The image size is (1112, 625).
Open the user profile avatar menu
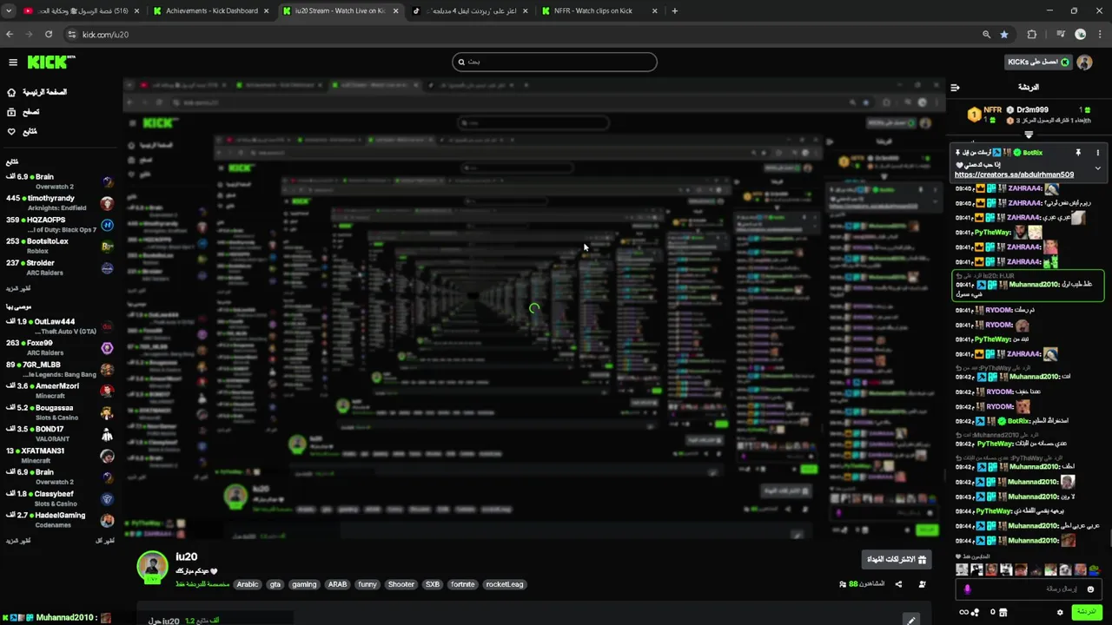pos(1084,62)
